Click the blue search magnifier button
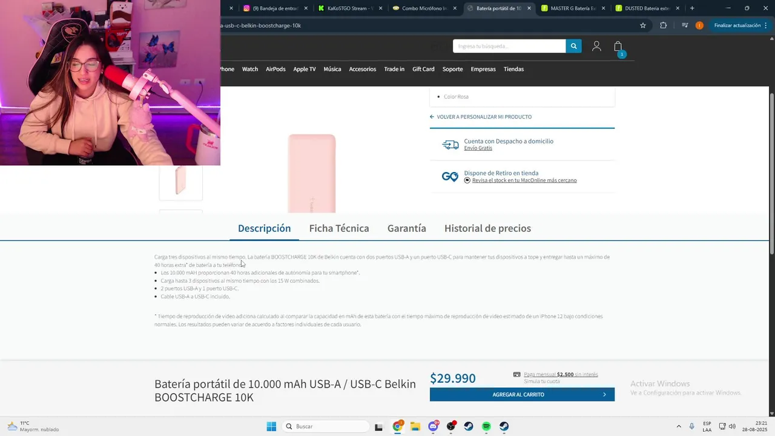The height and width of the screenshot is (436, 775). coord(573,46)
